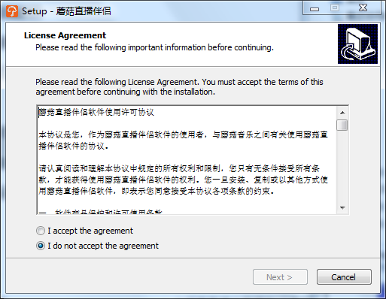Click the Cancel button
Screen dimensions: 386x299
point(344,277)
